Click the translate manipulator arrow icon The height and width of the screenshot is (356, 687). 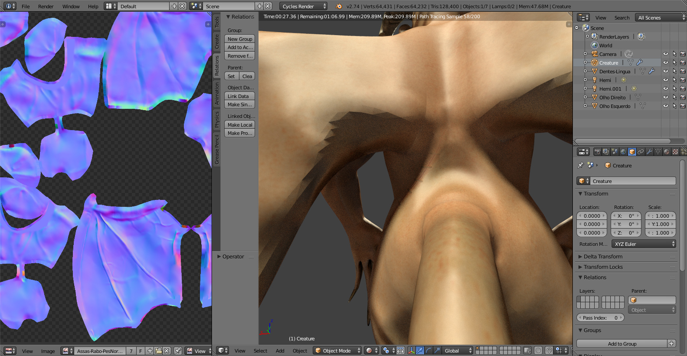pos(420,350)
